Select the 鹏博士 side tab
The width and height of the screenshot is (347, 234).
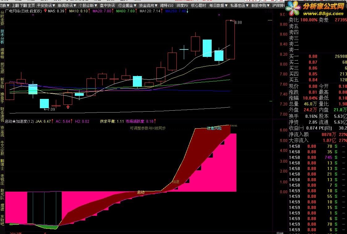[2, 164]
